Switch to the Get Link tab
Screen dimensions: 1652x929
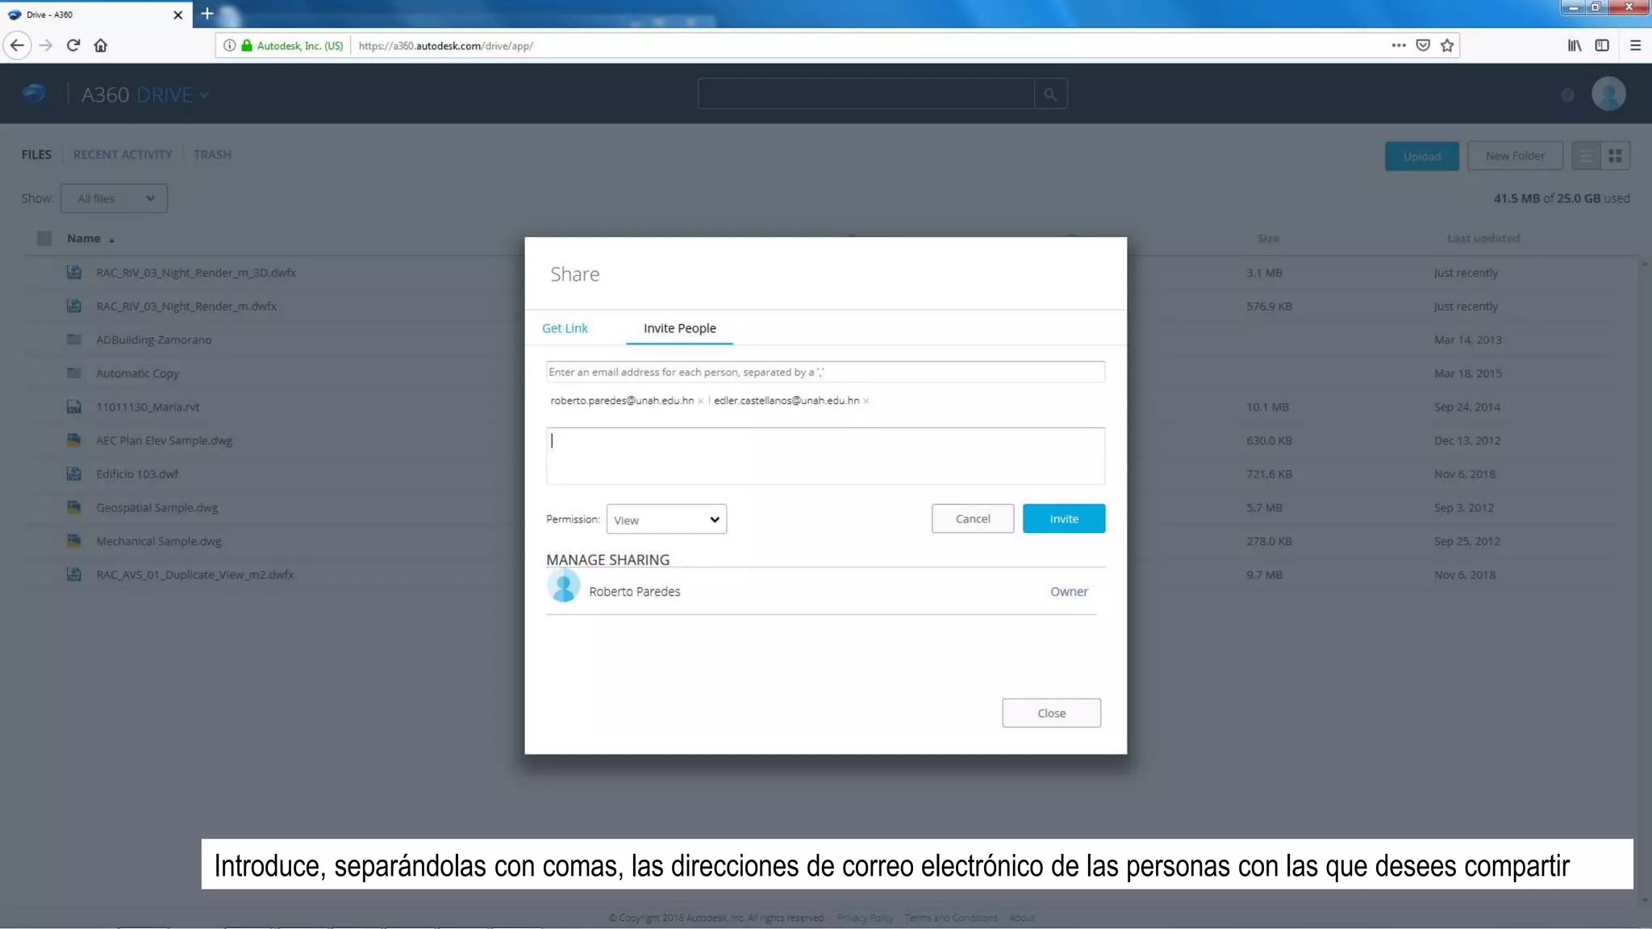565,328
